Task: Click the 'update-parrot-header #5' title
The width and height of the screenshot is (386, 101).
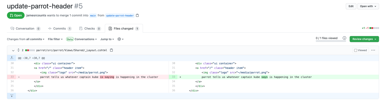Action: (x=45, y=6)
